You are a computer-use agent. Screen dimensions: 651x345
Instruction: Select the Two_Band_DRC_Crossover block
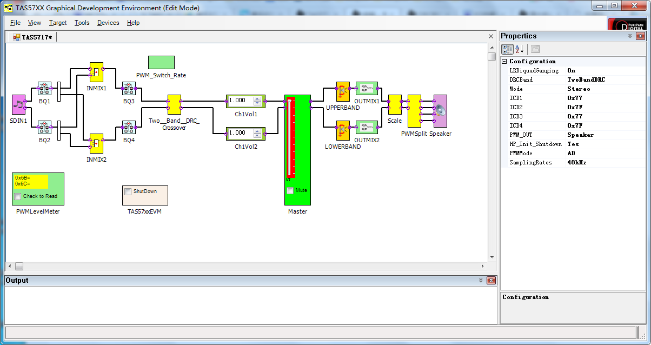(174, 104)
